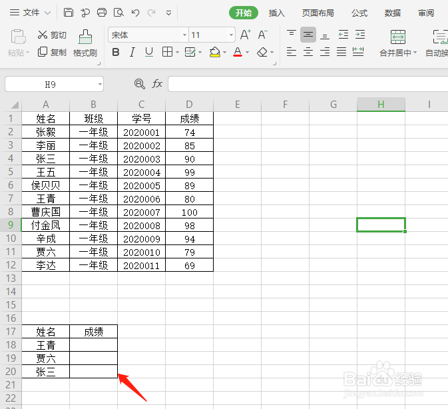Open the 文件 (File) menu
The height and width of the screenshot is (409, 448).
pyautogui.click(x=31, y=13)
